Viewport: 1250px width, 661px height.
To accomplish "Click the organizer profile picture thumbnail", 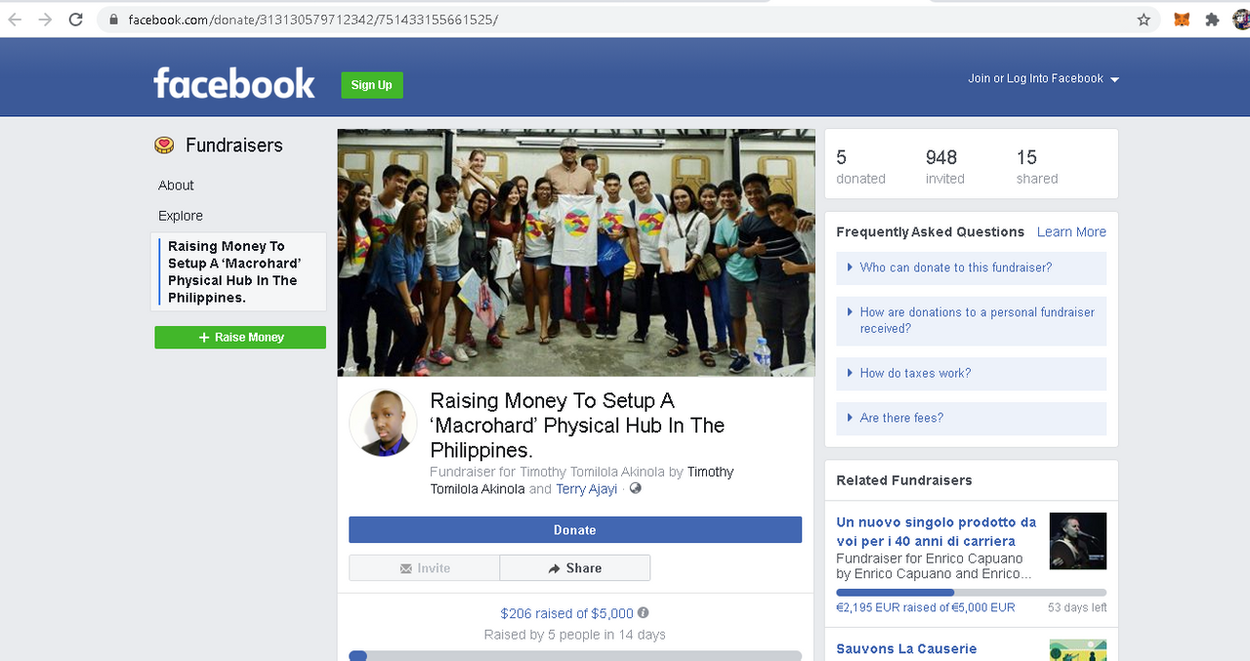I will pyautogui.click(x=383, y=423).
